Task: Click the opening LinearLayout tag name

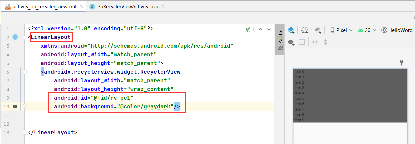Action: pos(51,37)
